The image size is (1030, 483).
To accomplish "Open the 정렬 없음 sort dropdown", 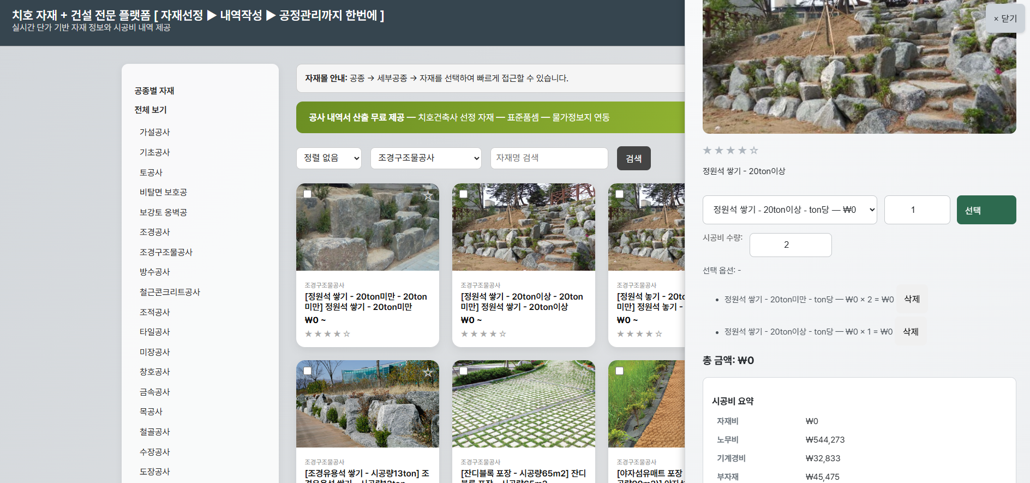I will coord(329,158).
